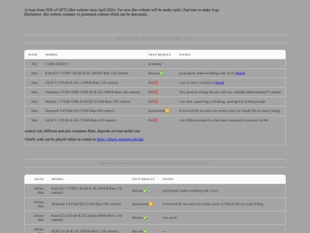The width and height of the screenshot is (310, 233).
Task: Click note 'Very good in writing Novels'
Action: point(230,92)
